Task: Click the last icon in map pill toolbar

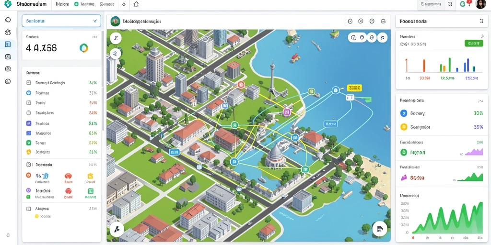Action: tap(382, 37)
